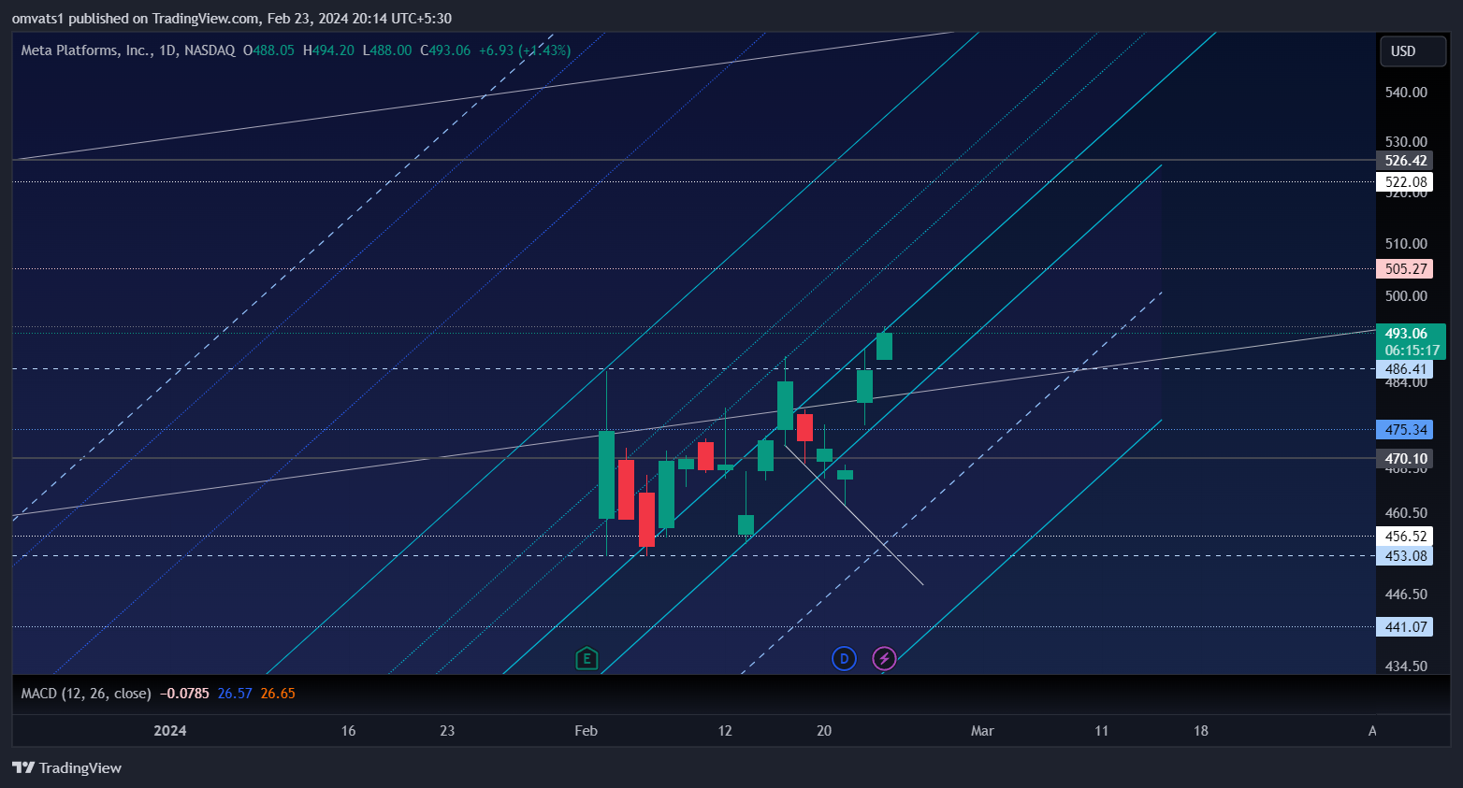The width and height of the screenshot is (1463, 788).
Task: Click the 505.27 price label
Action: [x=1404, y=269]
